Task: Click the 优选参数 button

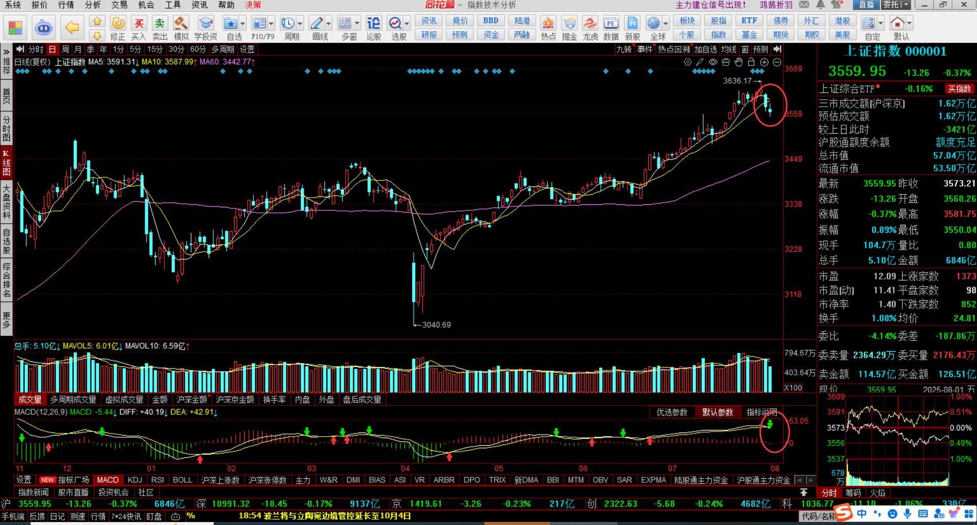Action: [672, 412]
